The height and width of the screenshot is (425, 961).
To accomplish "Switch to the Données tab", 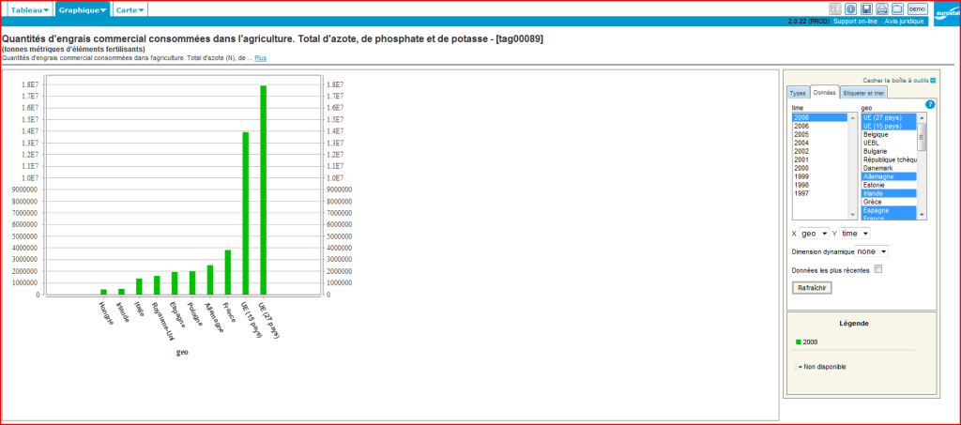I will 824,93.
